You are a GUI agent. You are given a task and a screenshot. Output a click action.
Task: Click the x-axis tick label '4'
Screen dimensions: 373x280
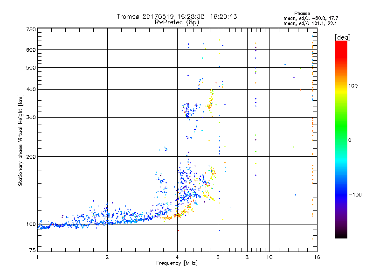click(177, 257)
